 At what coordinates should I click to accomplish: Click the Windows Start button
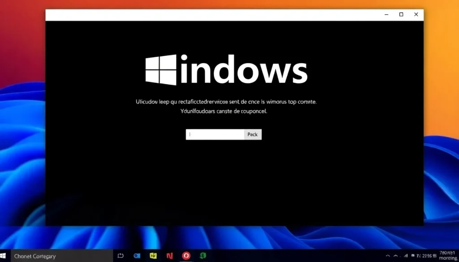3,256
